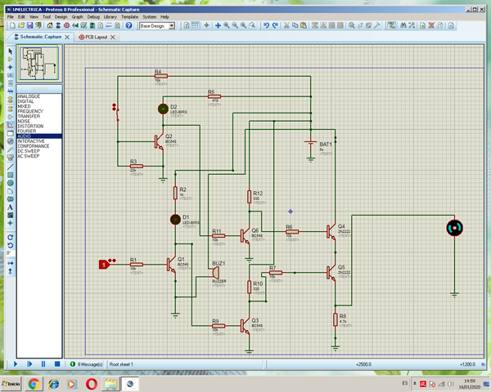Select AUDIO in the graph list
This screenshot has width=491, height=392.
click(26, 136)
